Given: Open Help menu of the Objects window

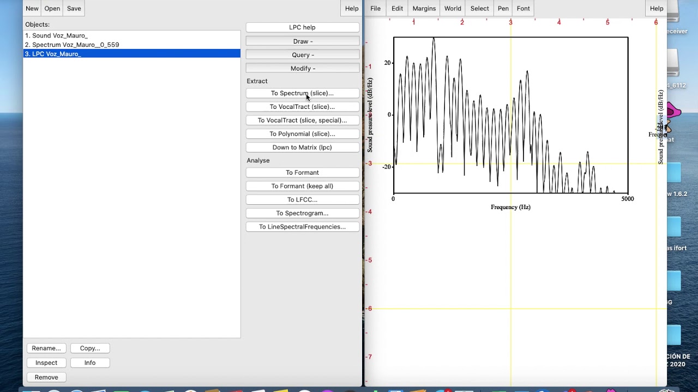Looking at the screenshot, I should coord(352,8).
